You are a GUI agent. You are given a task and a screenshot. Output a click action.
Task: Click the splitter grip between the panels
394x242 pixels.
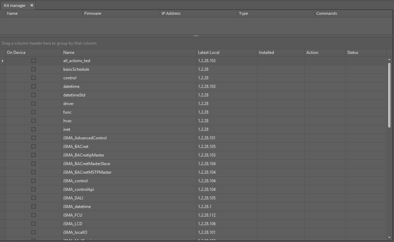(x=196, y=36)
